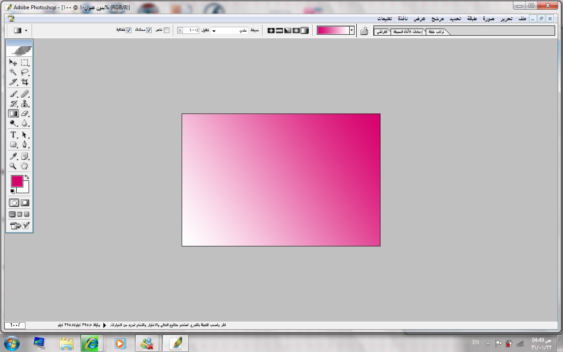This screenshot has height=352, width=563.
Task: Open the ملف (File) menu
Action: point(522,18)
